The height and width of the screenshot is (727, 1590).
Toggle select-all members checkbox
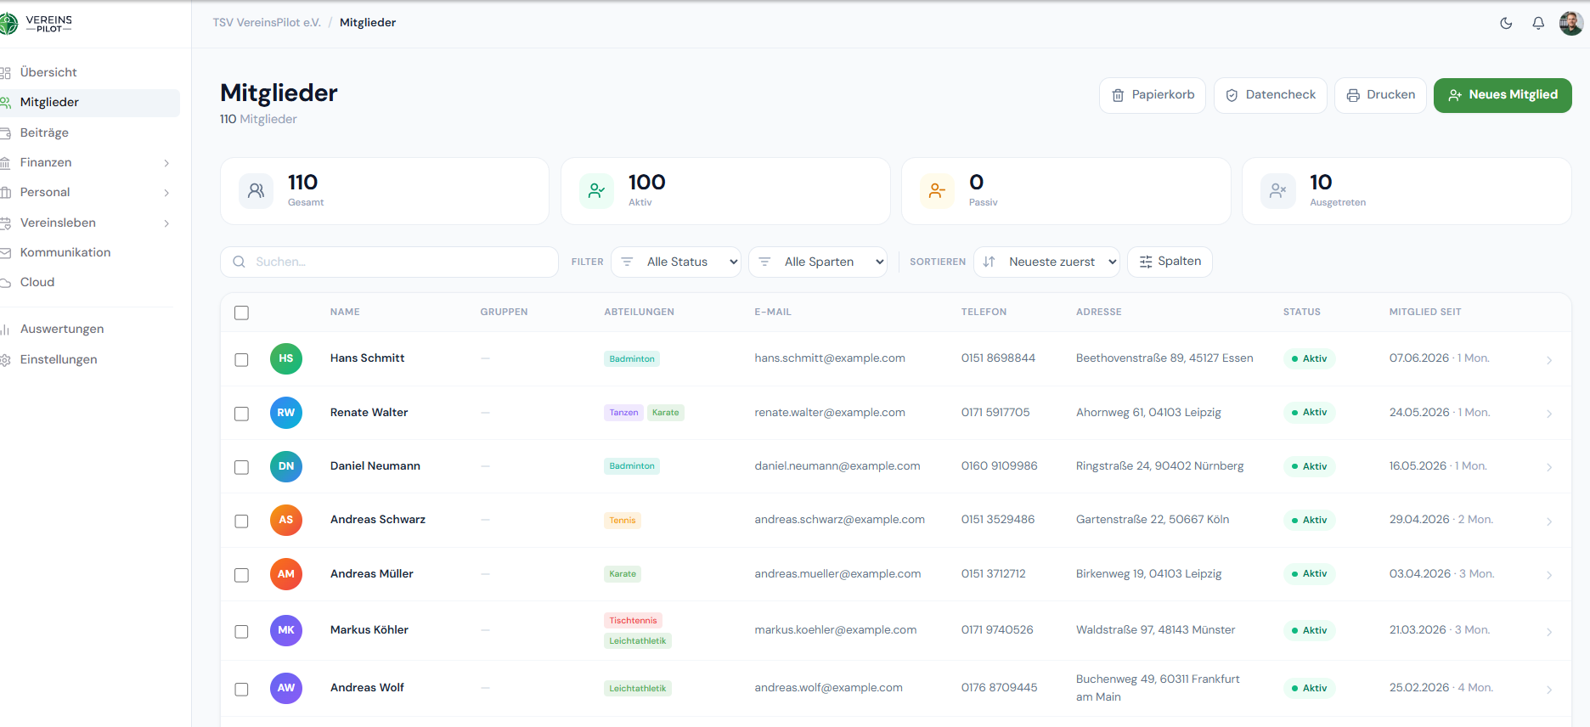(242, 313)
